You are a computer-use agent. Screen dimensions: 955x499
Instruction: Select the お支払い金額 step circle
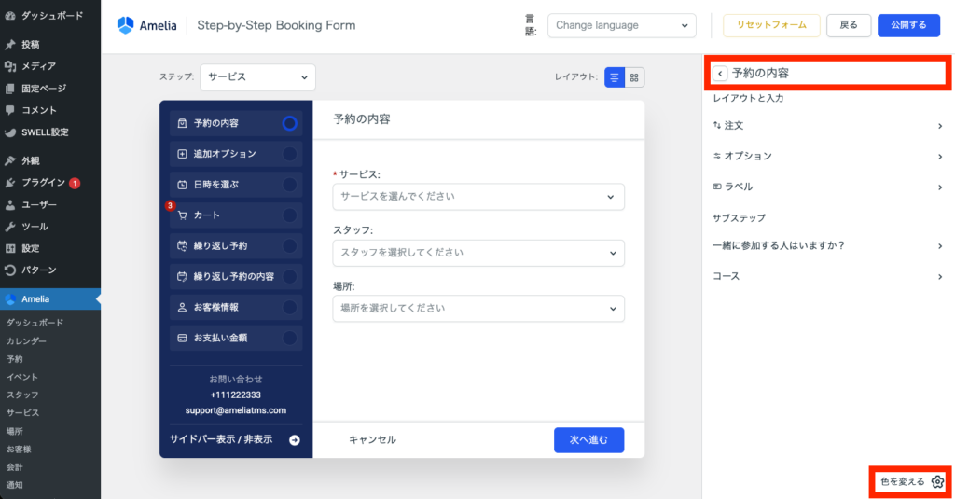(289, 338)
